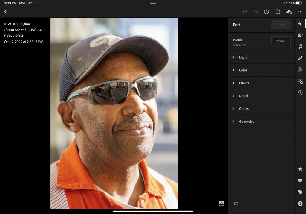Open the Presets panel icon
306x214 pixels.
[x=300, y=35]
